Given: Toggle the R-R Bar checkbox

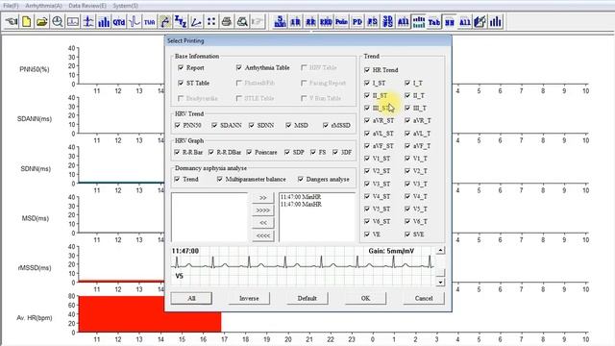Looking at the screenshot, I should (x=177, y=152).
